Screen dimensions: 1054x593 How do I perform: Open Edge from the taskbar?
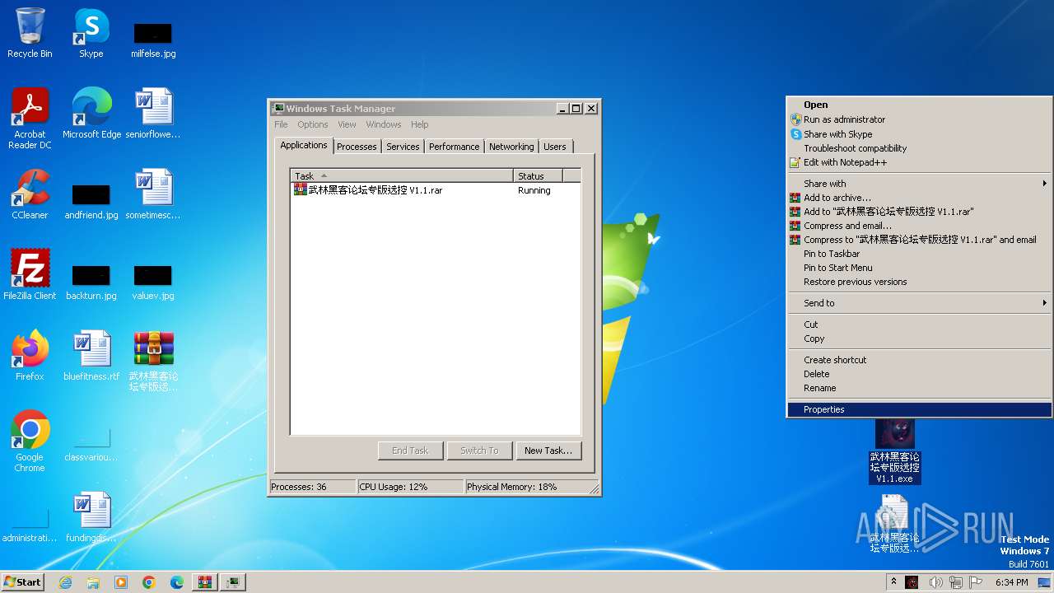click(177, 582)
